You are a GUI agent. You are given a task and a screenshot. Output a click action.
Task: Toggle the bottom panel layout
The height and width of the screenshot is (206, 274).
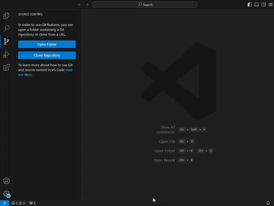click(257, 5)
